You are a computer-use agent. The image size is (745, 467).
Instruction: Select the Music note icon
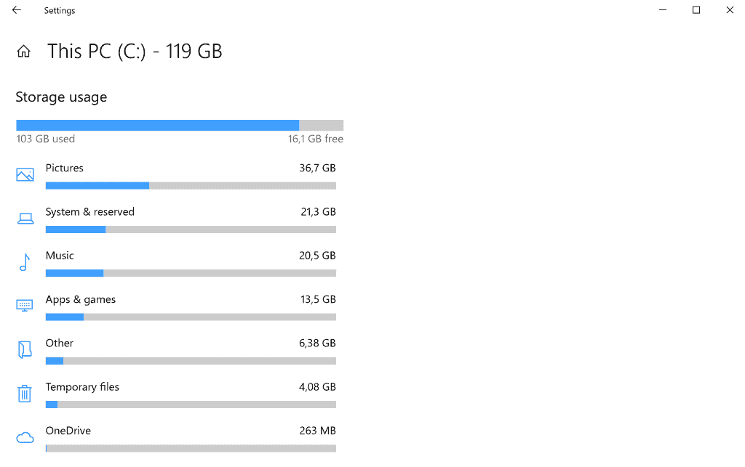click(24, 262)
